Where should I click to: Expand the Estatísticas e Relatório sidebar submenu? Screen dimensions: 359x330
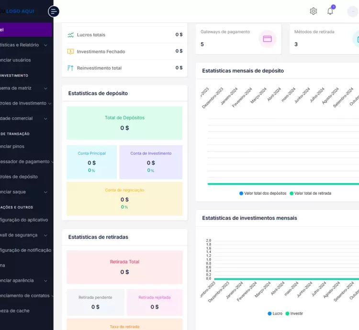pyautogui.click(x=45, y=45)
